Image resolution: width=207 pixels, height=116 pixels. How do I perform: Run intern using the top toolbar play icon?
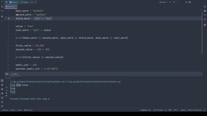pos(170,2)
